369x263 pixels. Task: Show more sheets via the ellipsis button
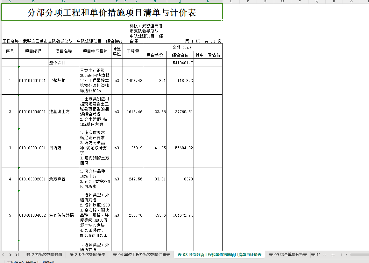325,255
